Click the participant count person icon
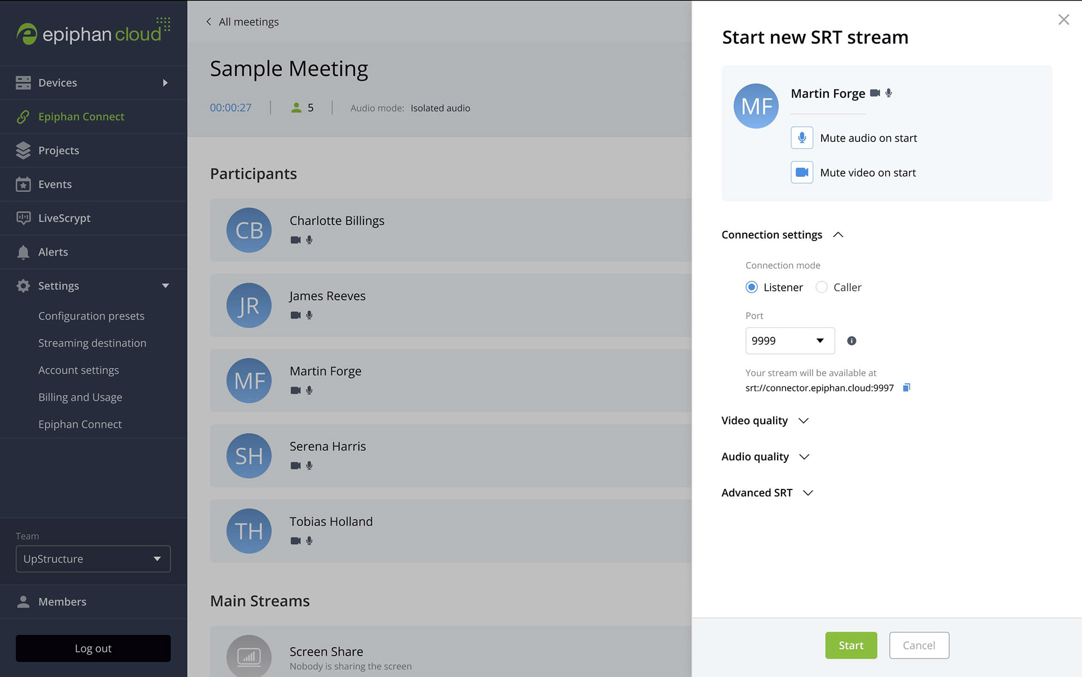Image resolution: width=1082 pixels, height=677 pixels. (x=296, y=108)
